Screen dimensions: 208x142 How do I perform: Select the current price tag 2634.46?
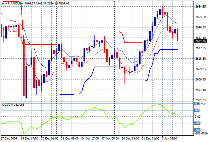tap(200, 41)
